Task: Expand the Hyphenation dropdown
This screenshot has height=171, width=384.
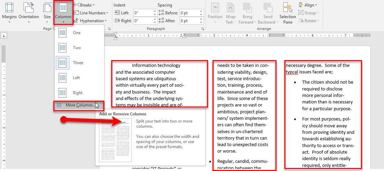Action: click(x=91, y=21)
